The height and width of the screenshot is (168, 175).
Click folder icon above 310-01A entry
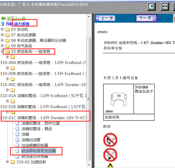click(x=13, y=90)
